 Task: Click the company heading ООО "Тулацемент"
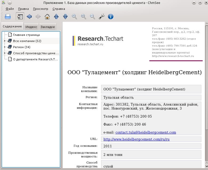coord(134,72)
